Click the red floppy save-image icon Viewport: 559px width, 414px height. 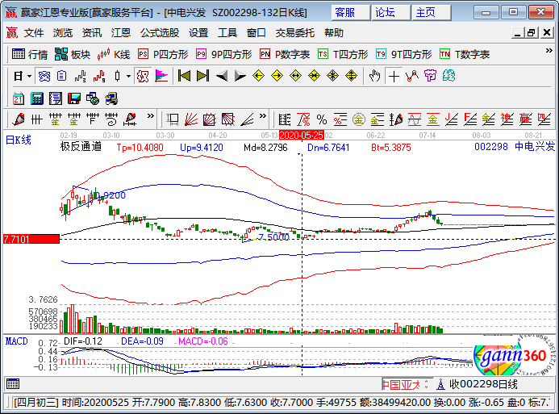[x=73, y=98]
